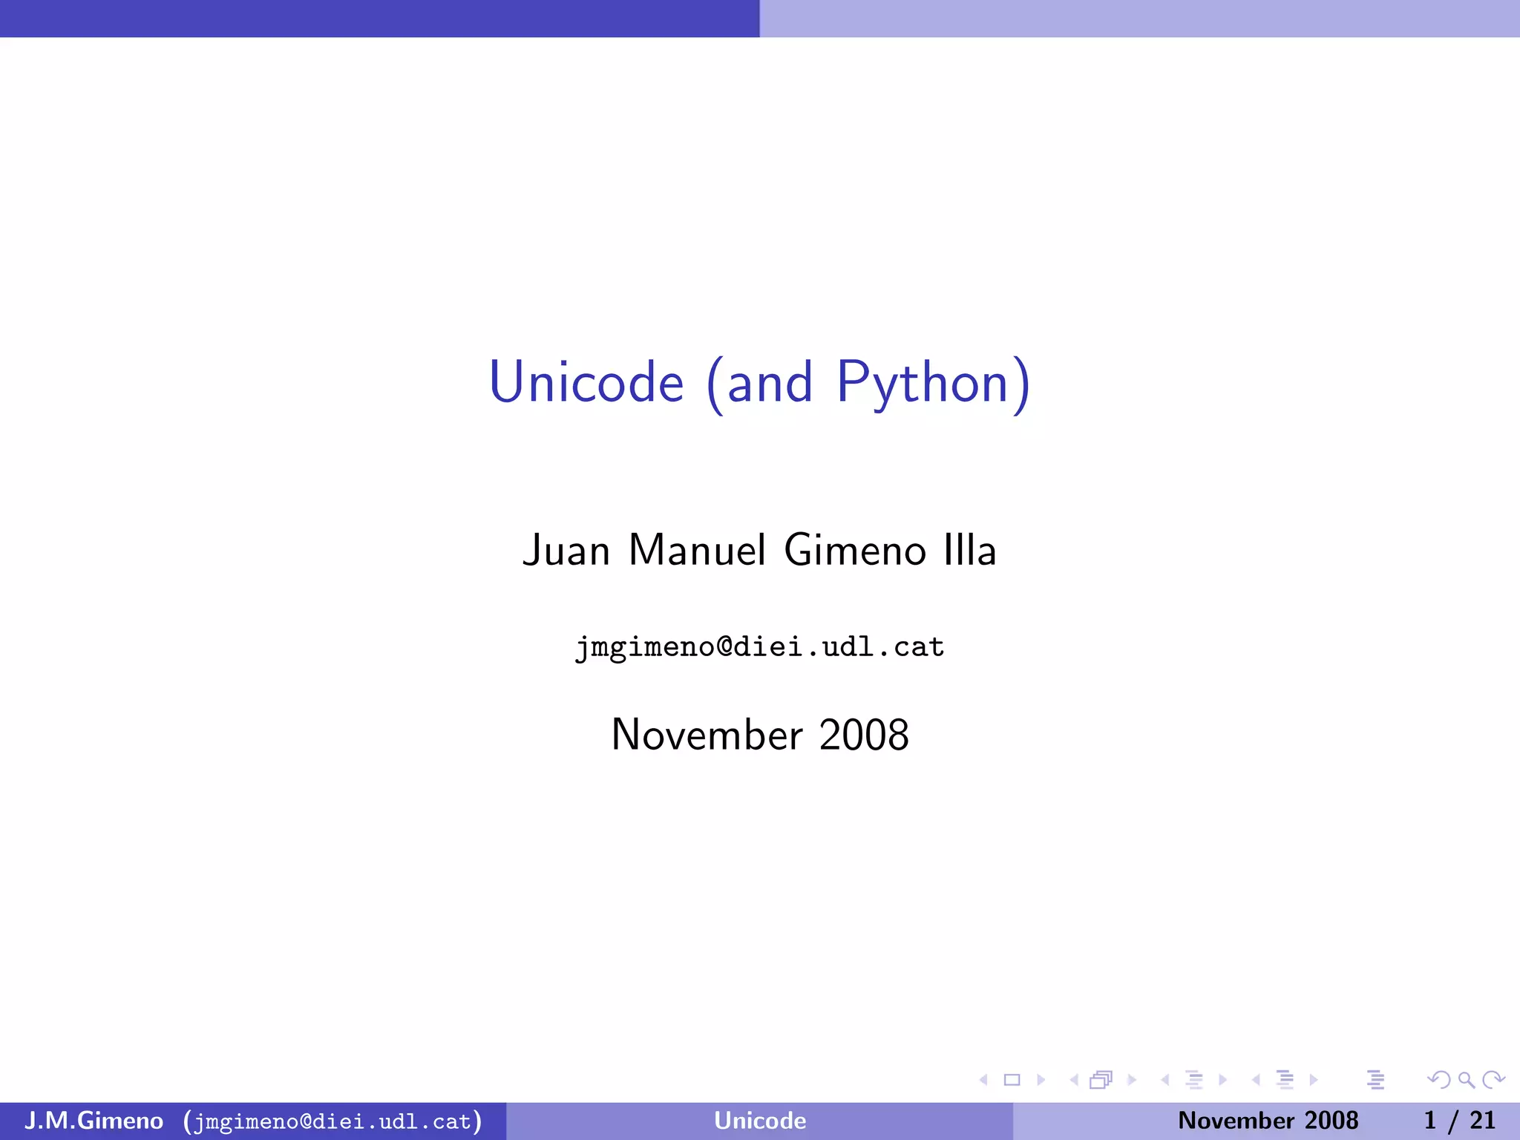Click the next slide arrow beside rectangle icon
The image size is (1520, 1140).
1041,1080
